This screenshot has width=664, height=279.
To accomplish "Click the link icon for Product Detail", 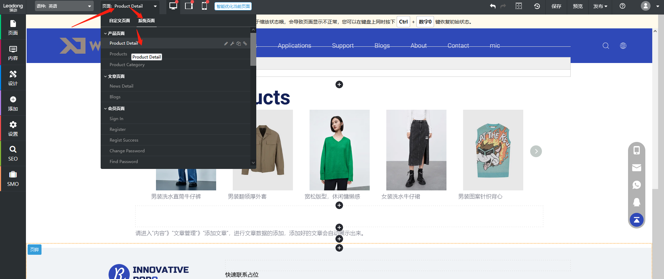I will (245, 43).
